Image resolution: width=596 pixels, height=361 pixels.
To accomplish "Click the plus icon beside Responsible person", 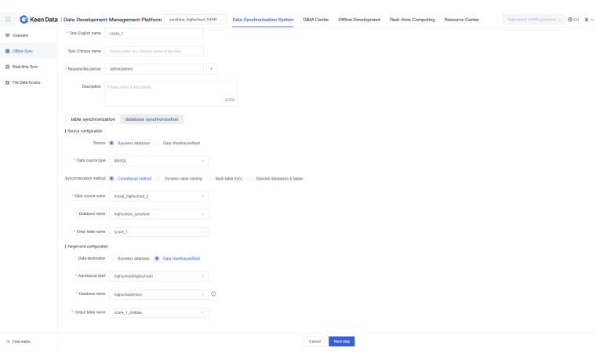I will pos(211,69).
